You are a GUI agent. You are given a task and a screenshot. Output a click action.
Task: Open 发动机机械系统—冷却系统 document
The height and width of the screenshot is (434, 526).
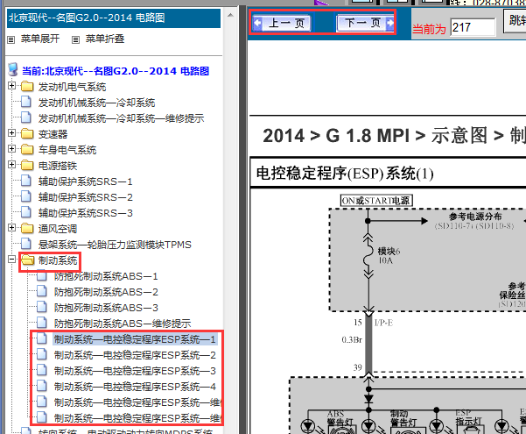click(96, 103)
